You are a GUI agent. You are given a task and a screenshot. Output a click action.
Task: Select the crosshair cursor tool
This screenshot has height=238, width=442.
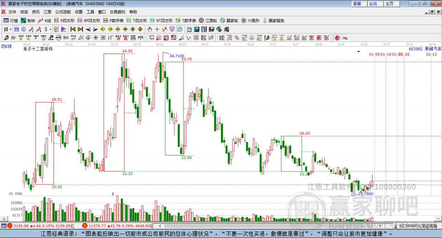(x=157, y=29)
